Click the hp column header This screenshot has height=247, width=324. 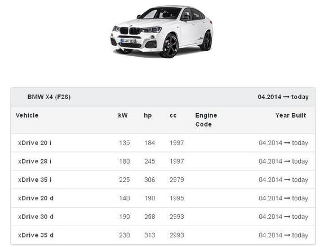click(148, 115)
